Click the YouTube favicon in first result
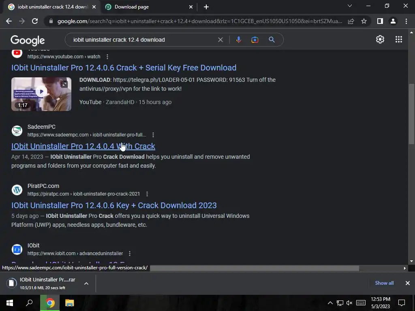Screen dimensions: 415x311 17,53
